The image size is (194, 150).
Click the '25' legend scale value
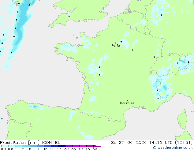(x=59, y=149)
